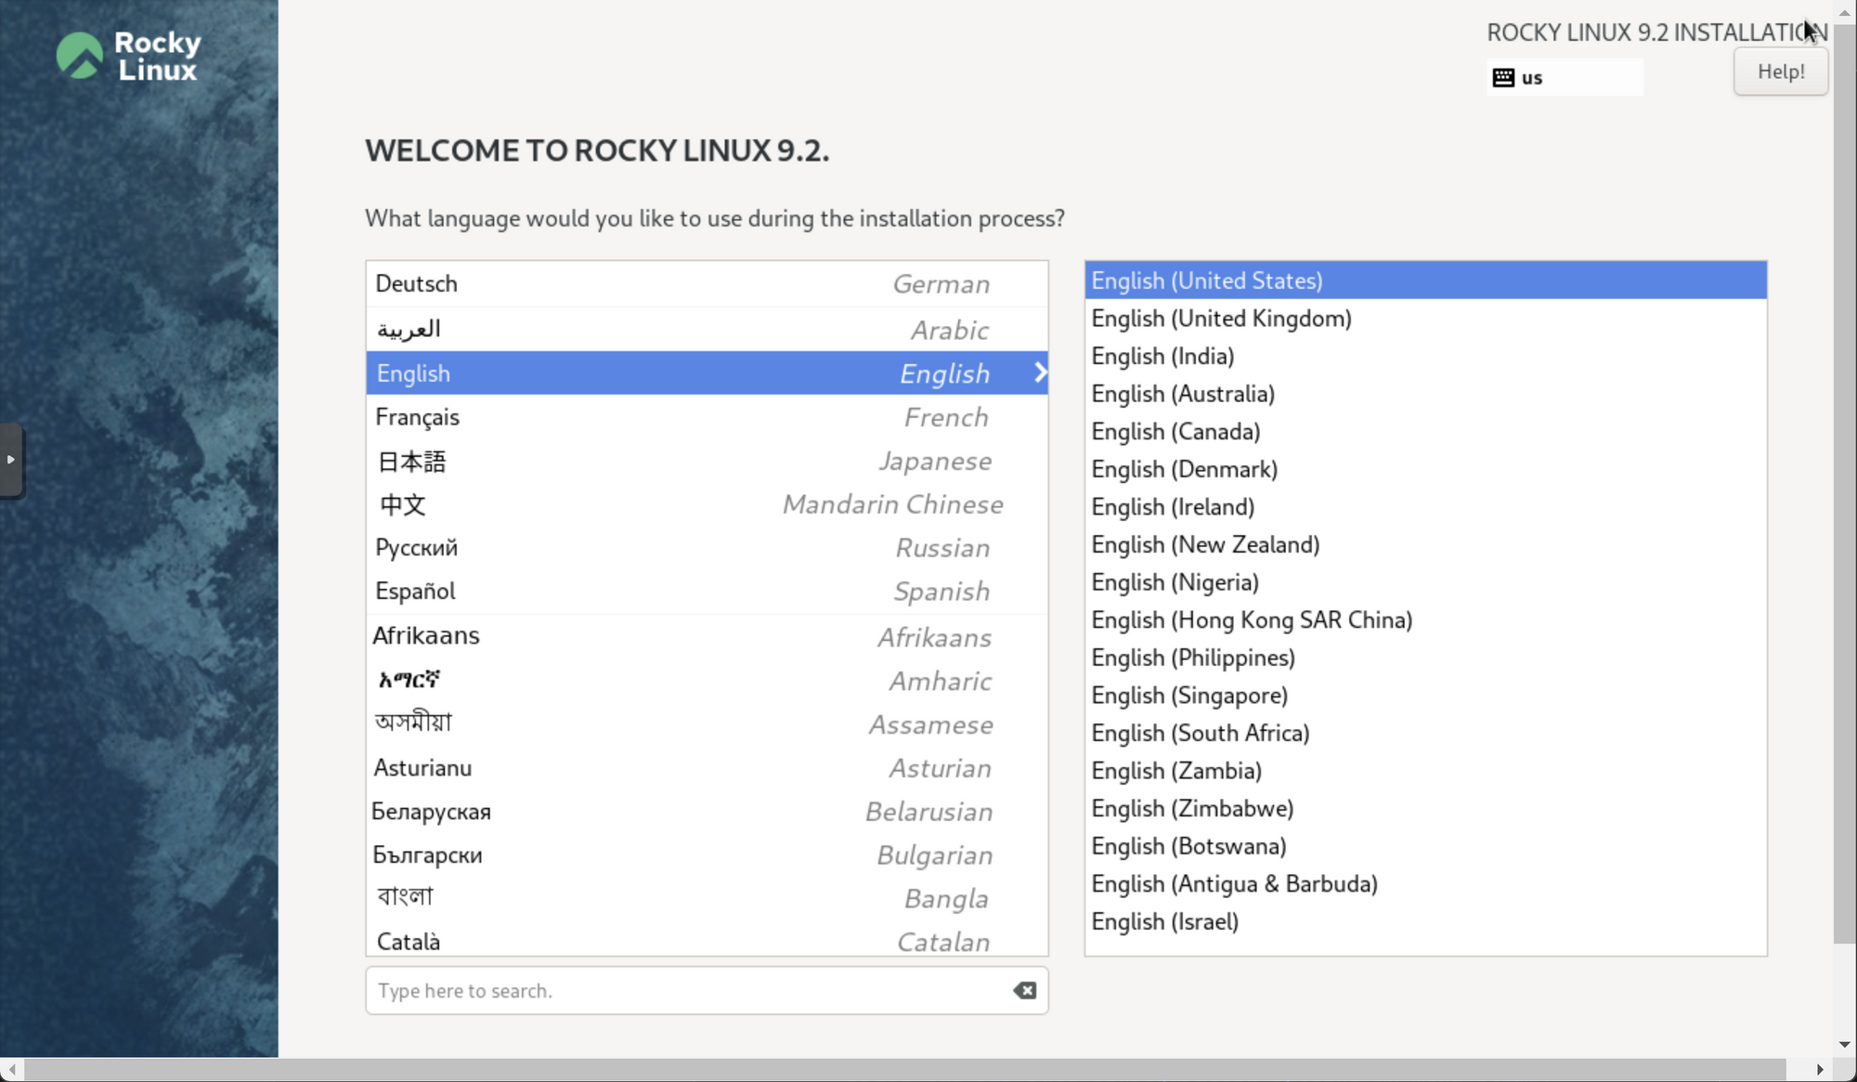Click the chevron arrow on English row

click(1040, 373)
